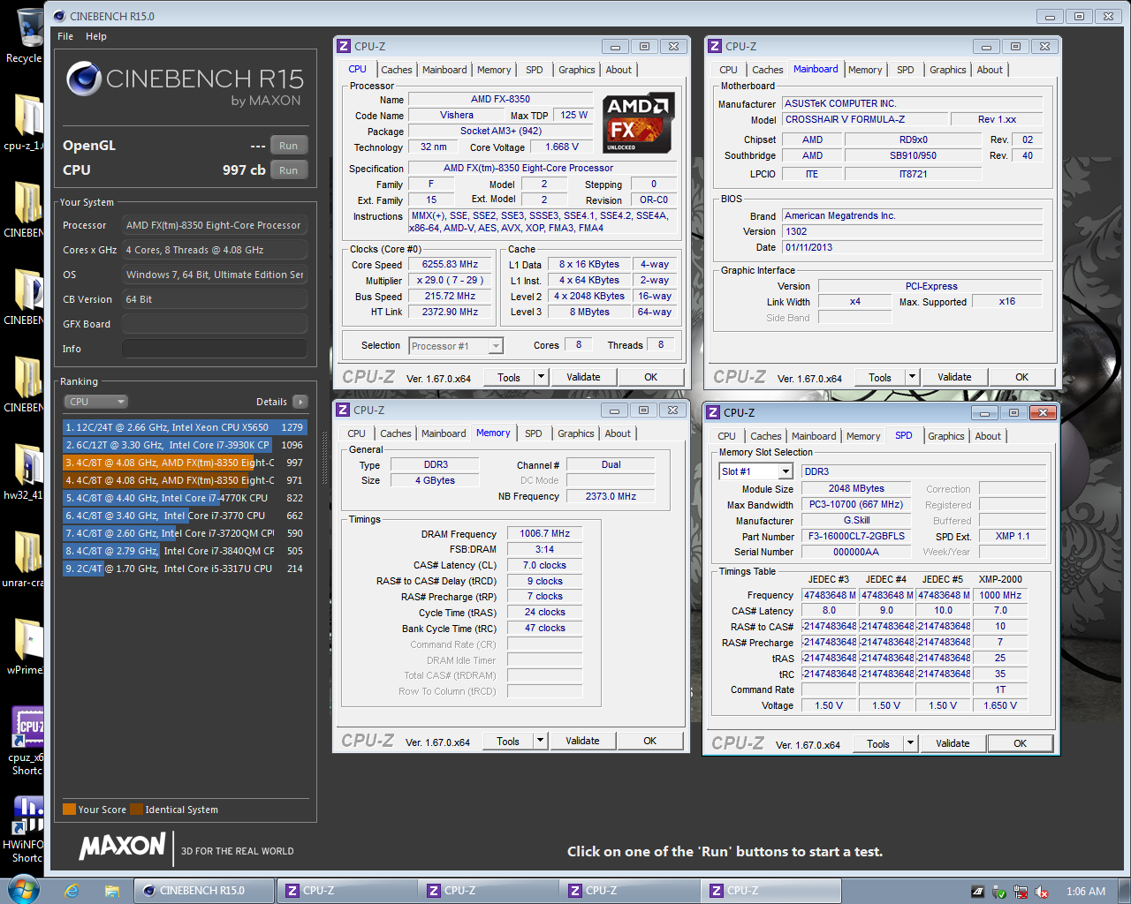This screenshot has width=1131, height=904.
Task: Click the Processor name field in Cinebench
Action: click(215, 225)
